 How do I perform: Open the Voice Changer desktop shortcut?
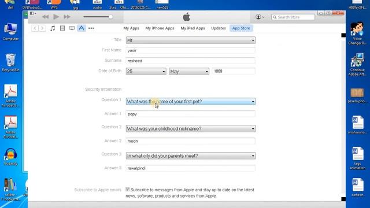click(x=357, y=34)
